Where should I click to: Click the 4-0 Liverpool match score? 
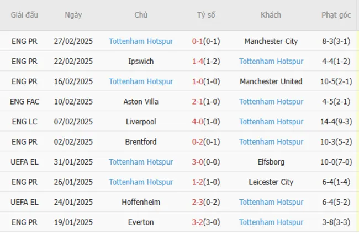[198, 122]
